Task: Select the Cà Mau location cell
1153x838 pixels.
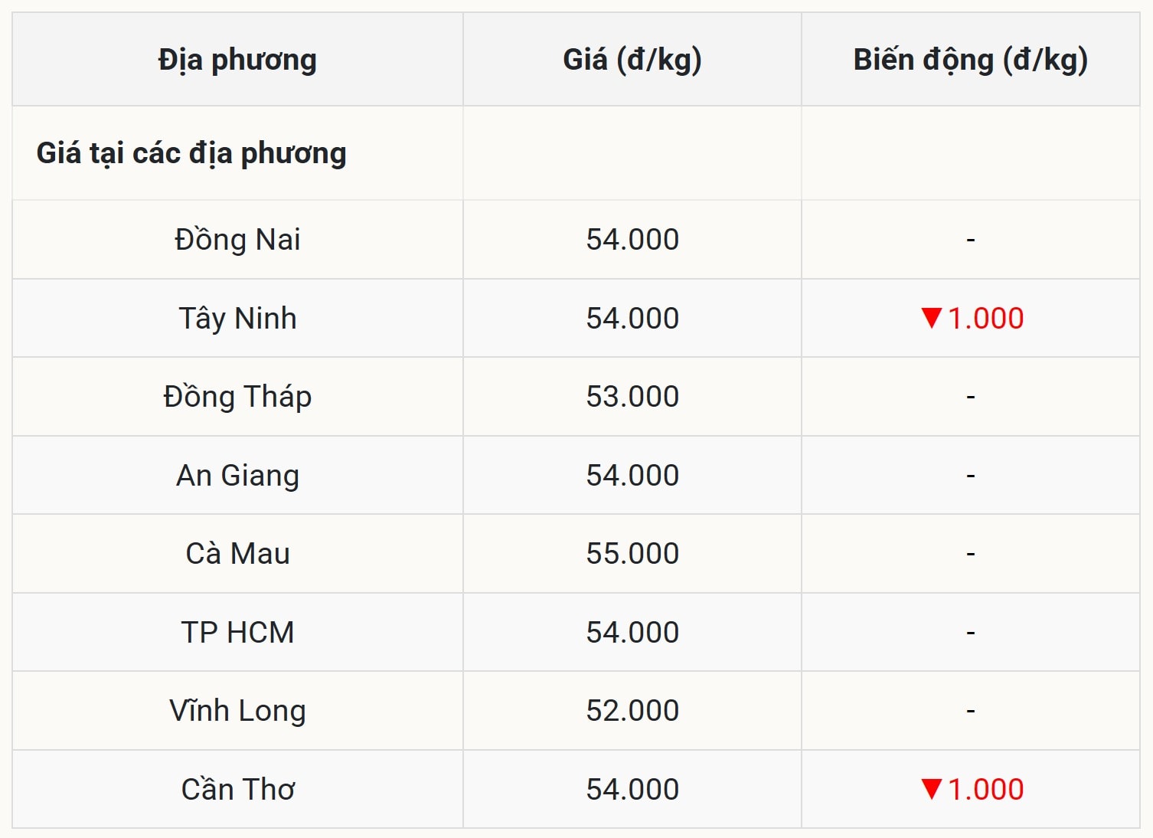Action: [x=237, y=554]
